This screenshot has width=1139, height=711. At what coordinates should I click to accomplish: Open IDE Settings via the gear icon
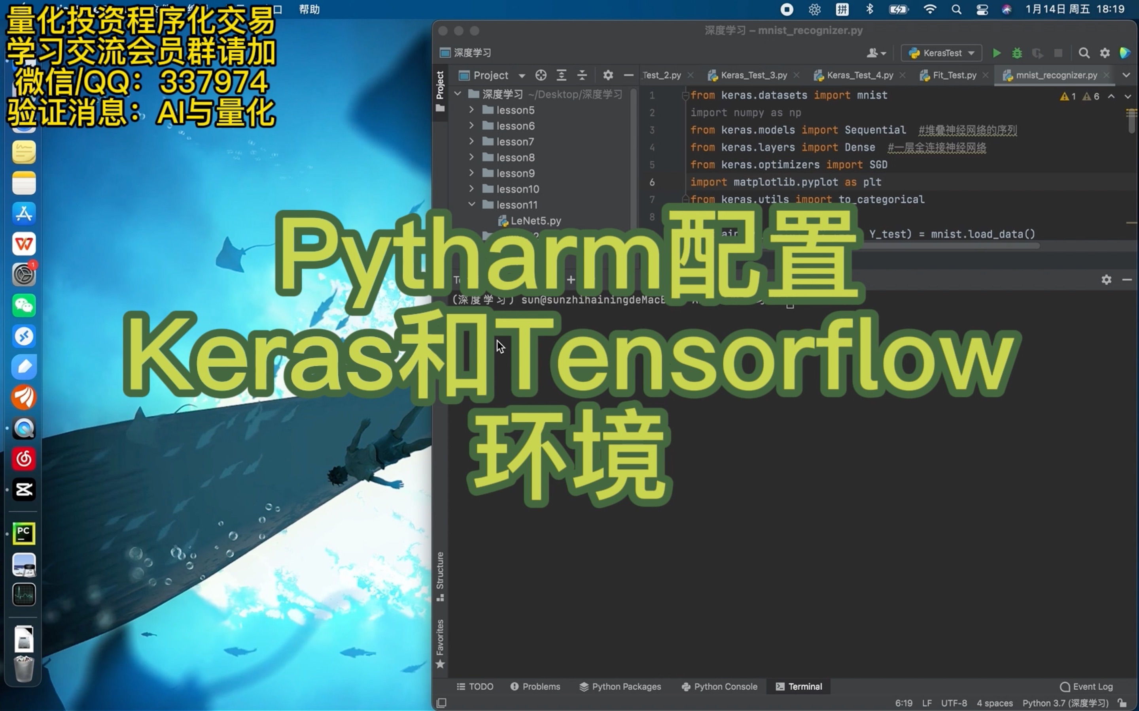click(x=1106, y=53)
